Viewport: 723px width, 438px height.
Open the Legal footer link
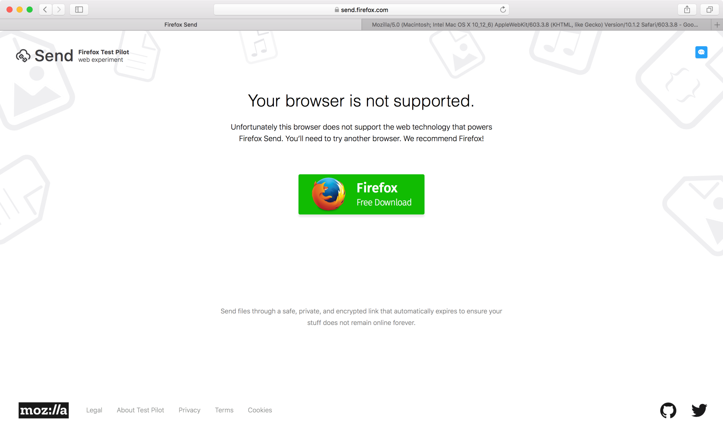click(x=94, y=410)
